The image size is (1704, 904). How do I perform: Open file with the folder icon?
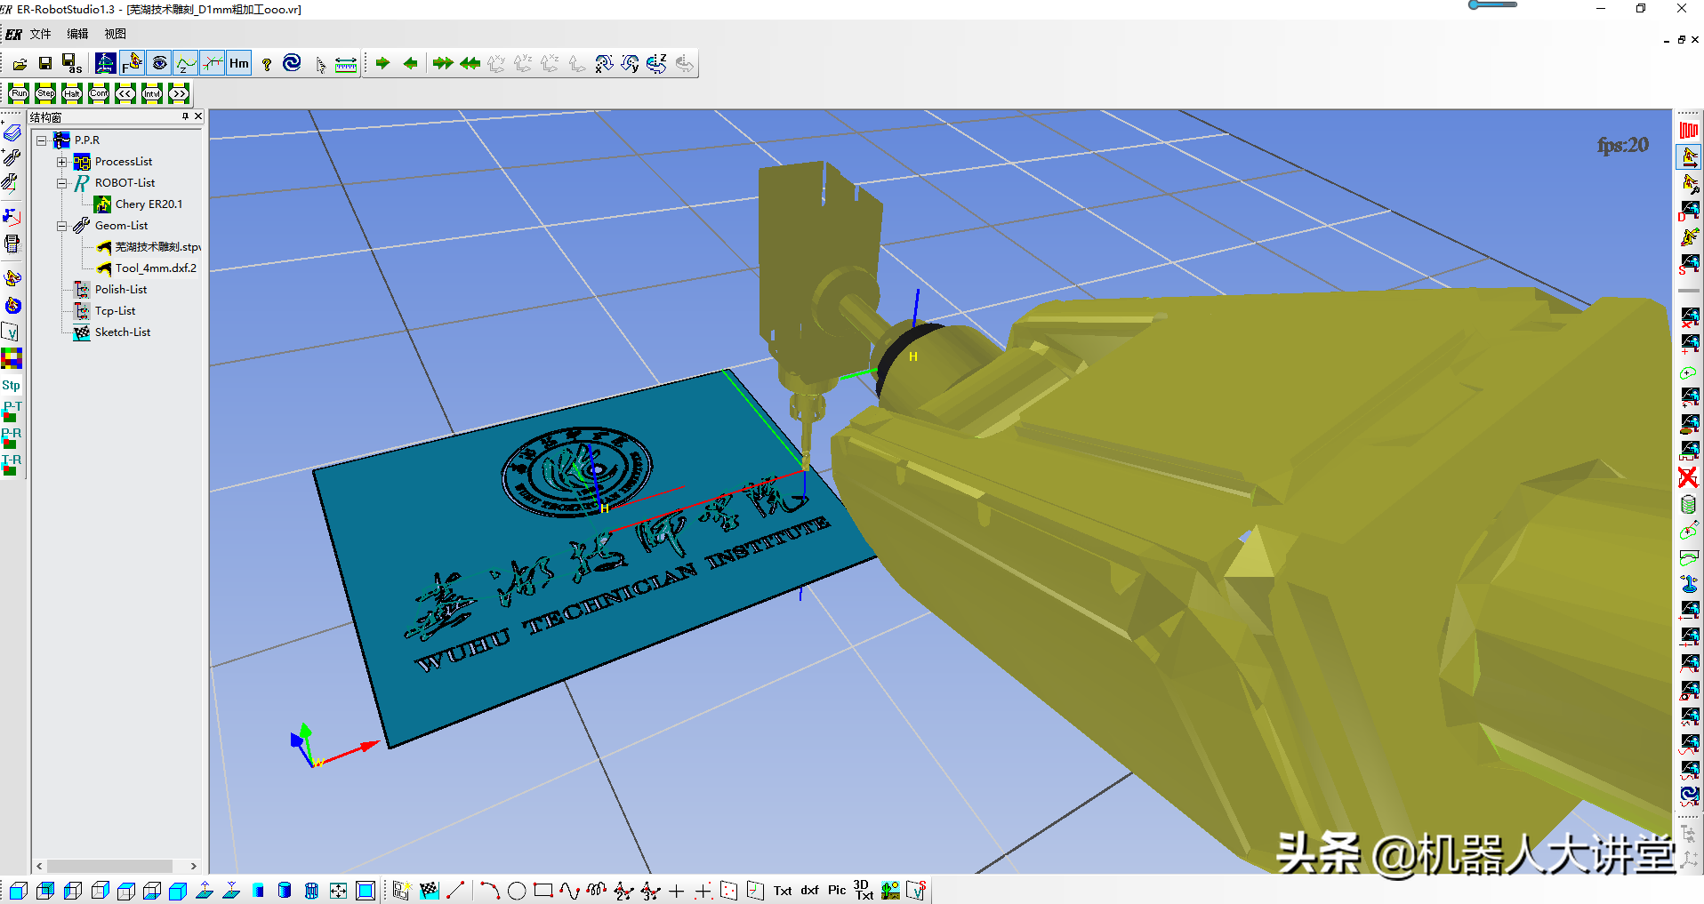pyautogui.click(x=20, y=64)
